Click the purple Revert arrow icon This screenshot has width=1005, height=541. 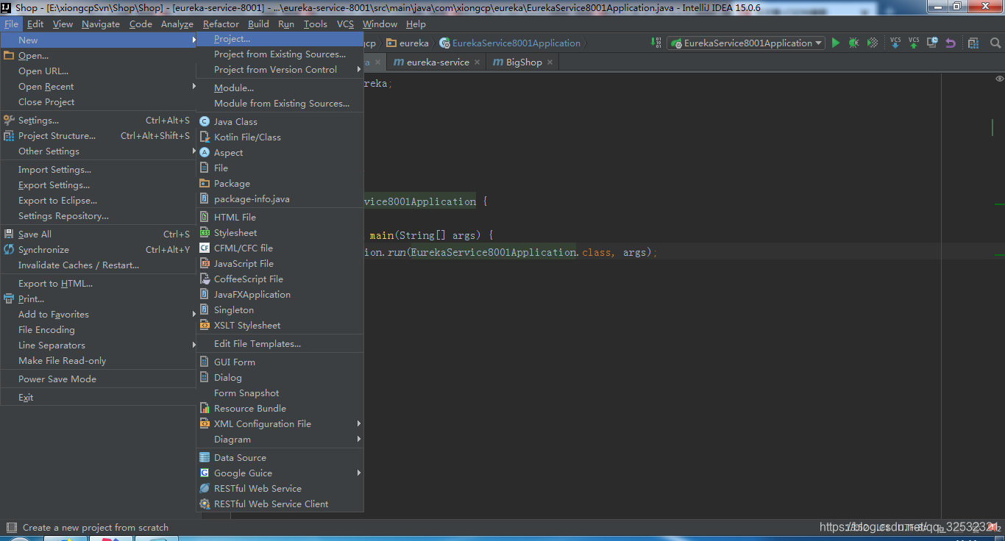950,43
